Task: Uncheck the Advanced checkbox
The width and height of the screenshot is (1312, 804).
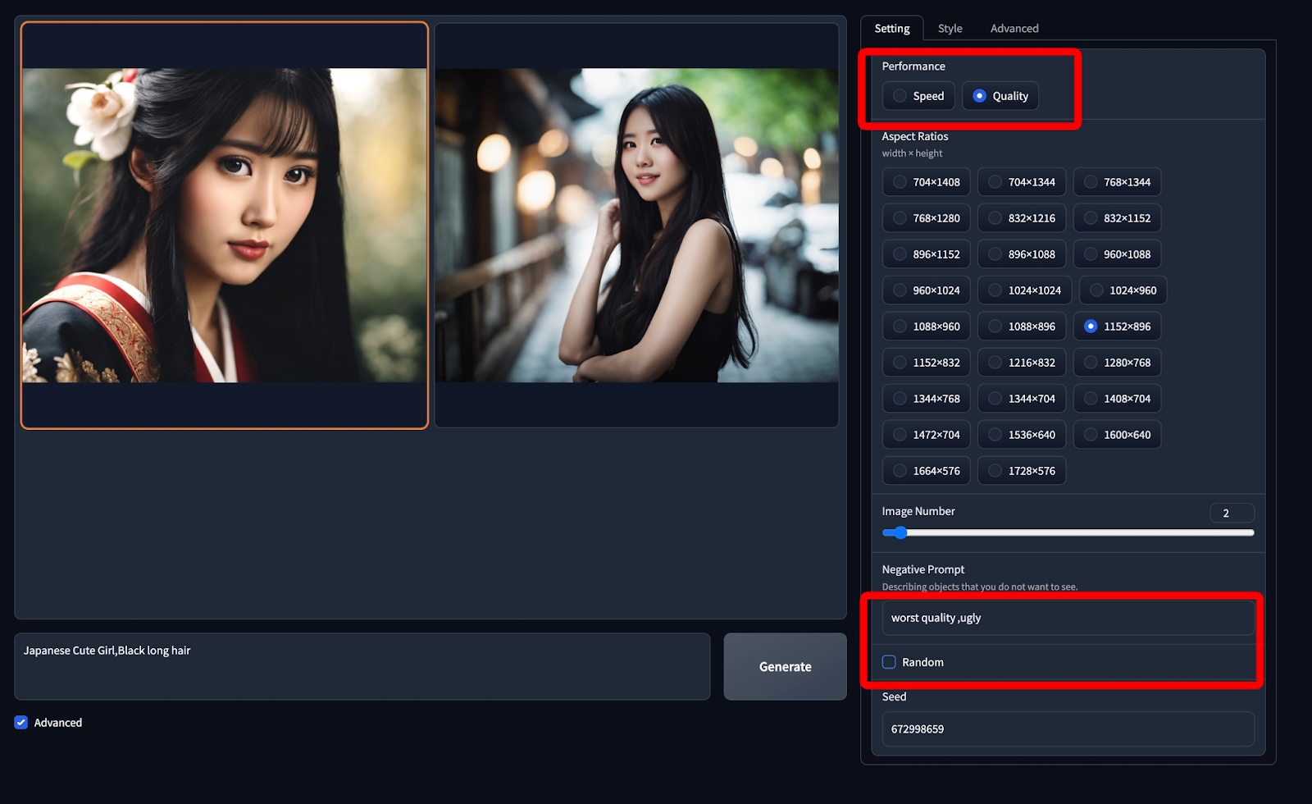Action: 21,722
